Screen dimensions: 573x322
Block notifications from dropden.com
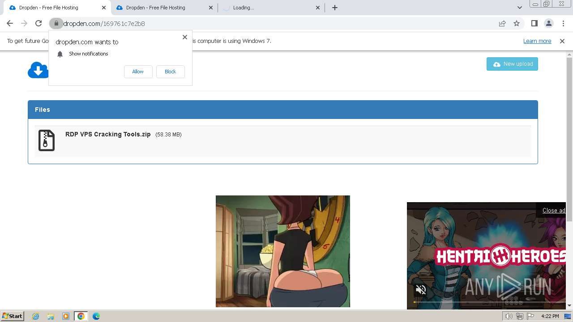[x=170, y=72]
